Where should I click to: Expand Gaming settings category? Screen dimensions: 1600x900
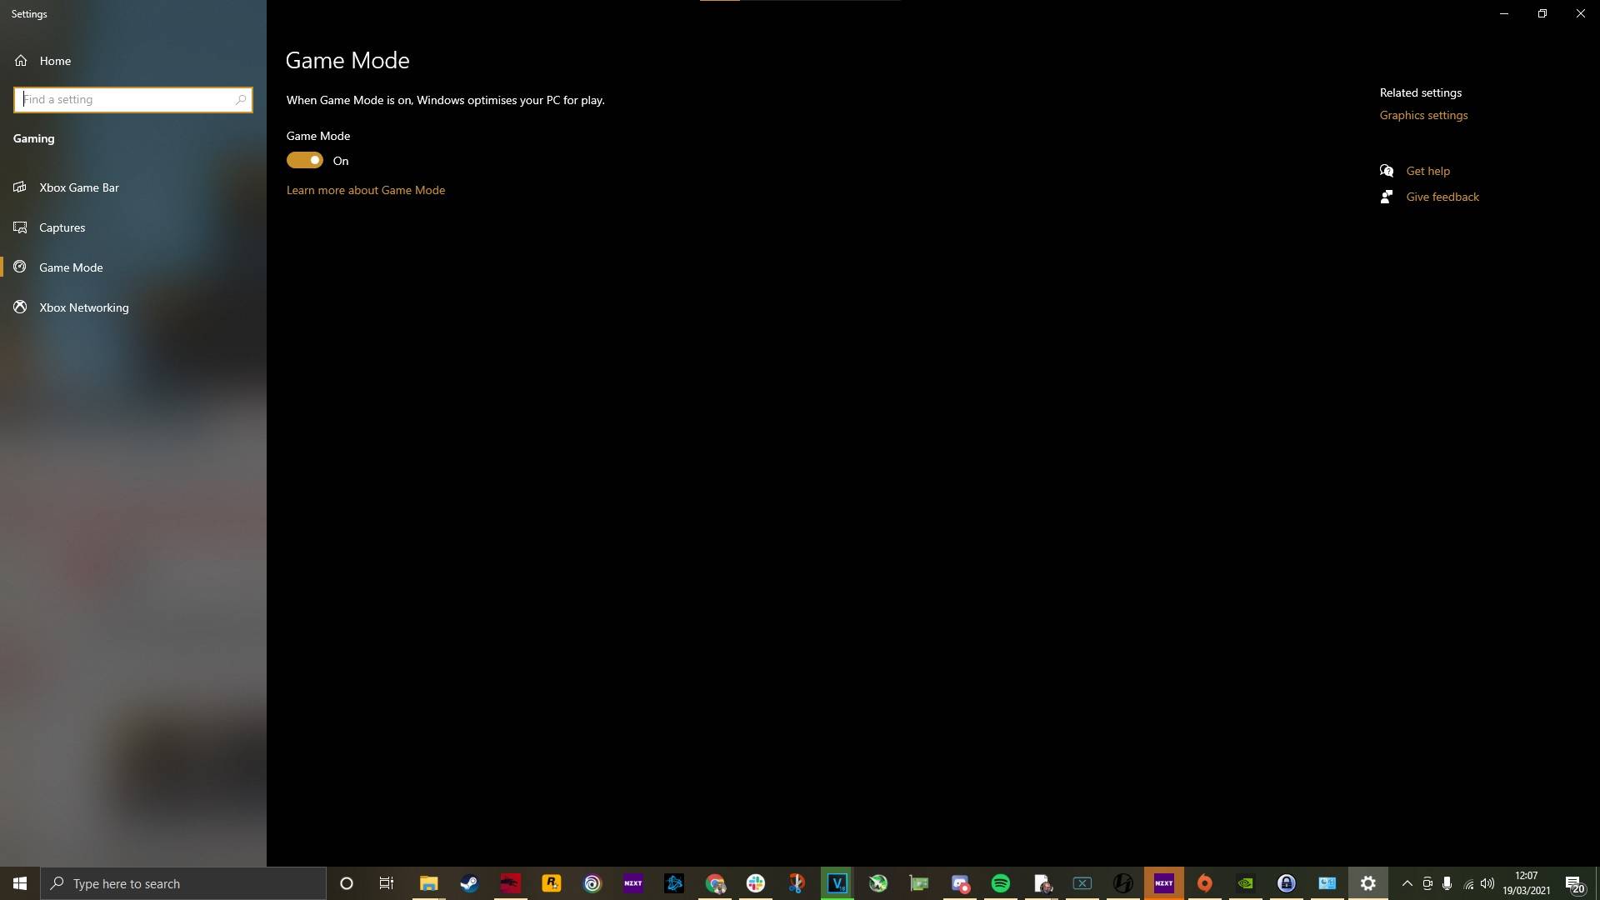[33, 137]
